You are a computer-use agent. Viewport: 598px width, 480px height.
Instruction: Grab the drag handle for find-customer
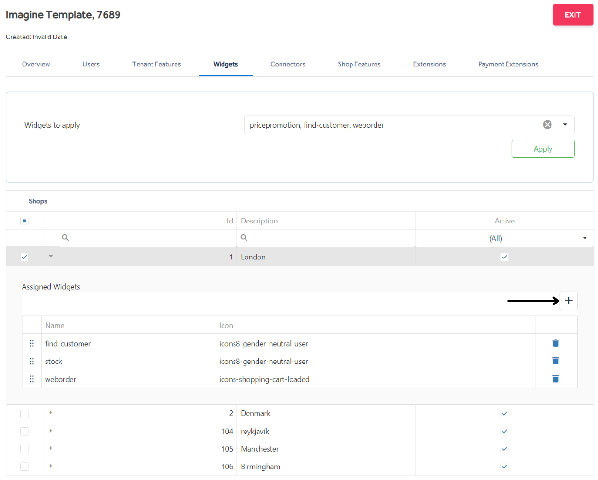(32, 343)
